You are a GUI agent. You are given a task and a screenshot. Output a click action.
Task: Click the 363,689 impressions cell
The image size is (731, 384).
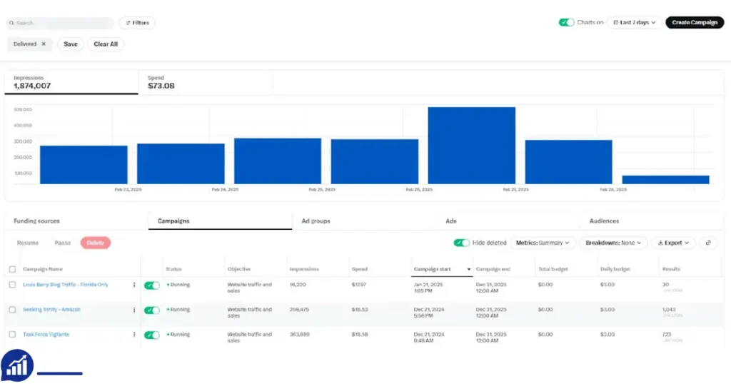[x=299, y=335]
